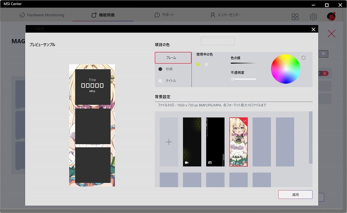Click the video icon on hexagon thumbnail
Image resolution: width=347 pixels, height=213 pixels.
pyautogui.click(x=187, y=163)
